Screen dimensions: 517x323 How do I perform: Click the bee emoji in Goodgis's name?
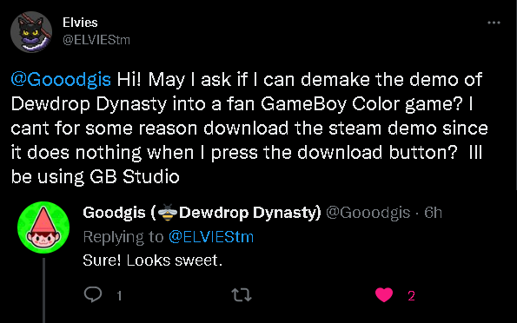click(168, 213)
